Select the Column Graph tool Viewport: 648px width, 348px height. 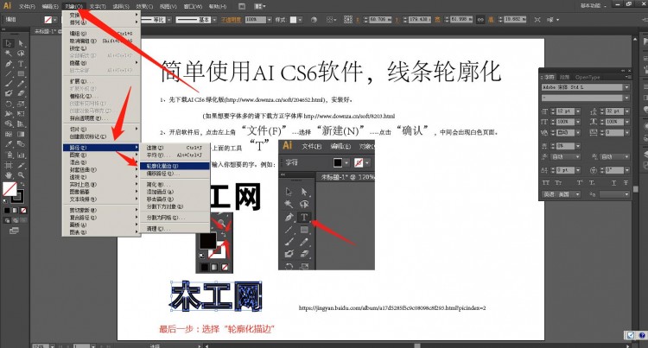pyautogui.click(x=21, y=155)
